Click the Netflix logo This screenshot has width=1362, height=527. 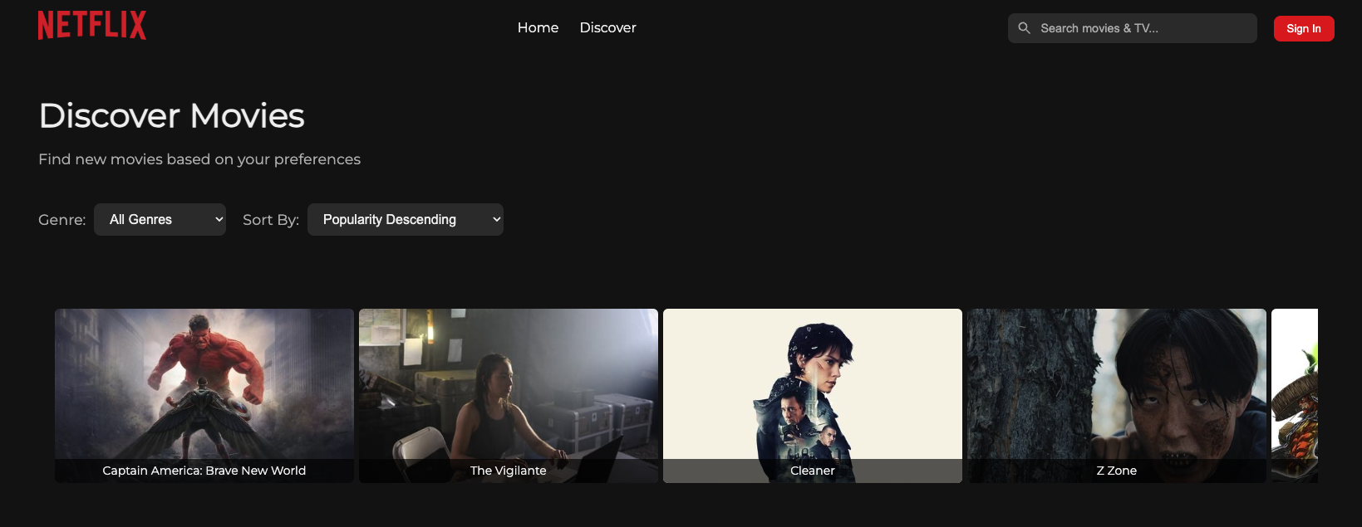pos(92,26)
